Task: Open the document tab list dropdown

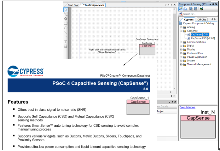Action: click(166, 5)
